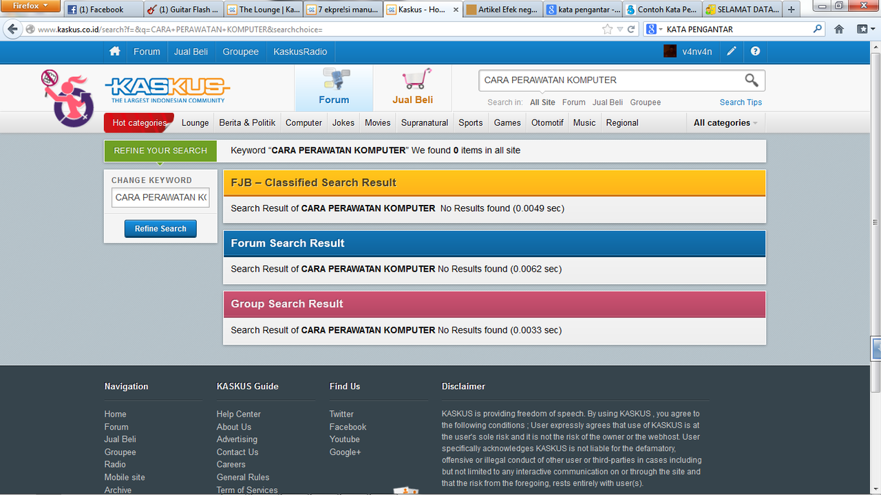Click the Hot categories button

pyautogui.click(x=140, y=123)
